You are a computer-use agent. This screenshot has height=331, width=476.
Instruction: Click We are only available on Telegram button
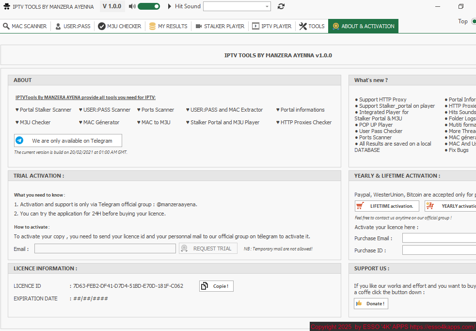(x=68, y=140)
